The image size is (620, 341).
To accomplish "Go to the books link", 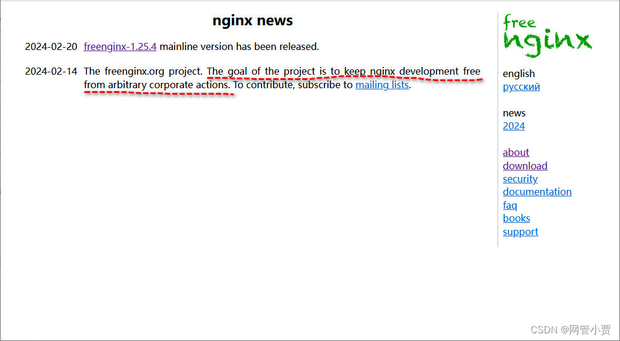I will pos(517,218).
